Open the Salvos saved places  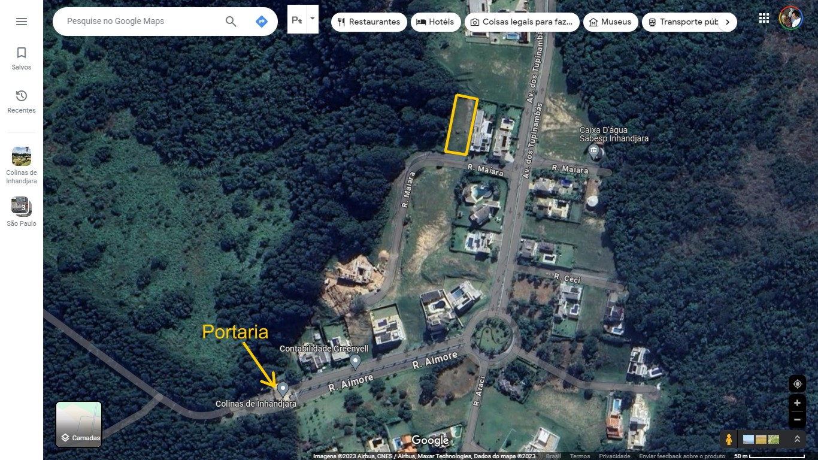point(22,59)
